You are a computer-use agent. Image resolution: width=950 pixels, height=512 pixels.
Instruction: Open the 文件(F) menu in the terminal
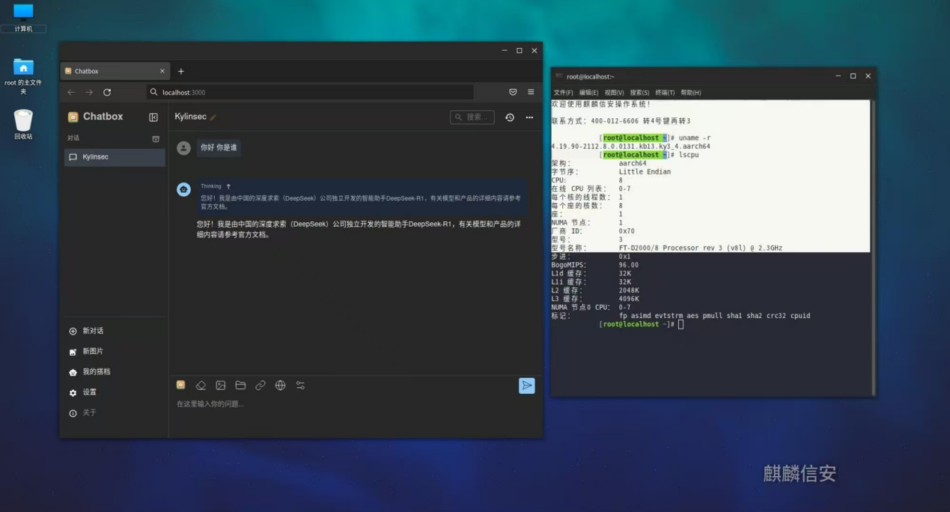tap(563, 93)
